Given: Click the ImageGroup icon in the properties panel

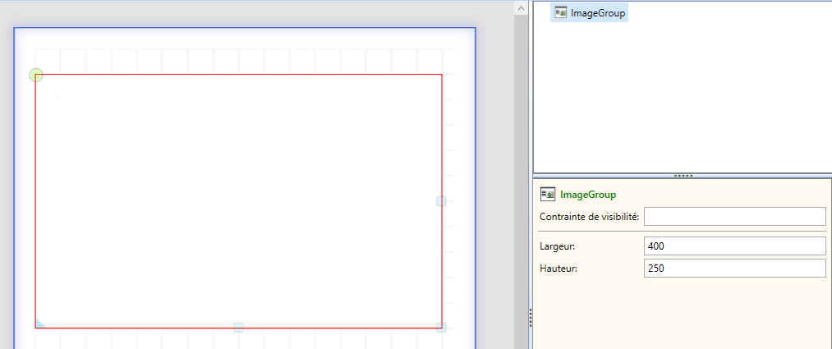Looking at the screenshot, I should pyautogui.click(x=548, y=195).
